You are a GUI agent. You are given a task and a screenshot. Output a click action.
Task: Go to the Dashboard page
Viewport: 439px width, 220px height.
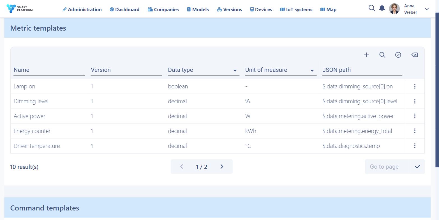(124, 10)
